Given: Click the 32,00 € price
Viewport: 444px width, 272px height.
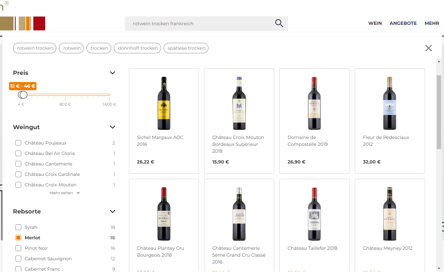Looking at the screenshot, I should click(x=372, y=162).
